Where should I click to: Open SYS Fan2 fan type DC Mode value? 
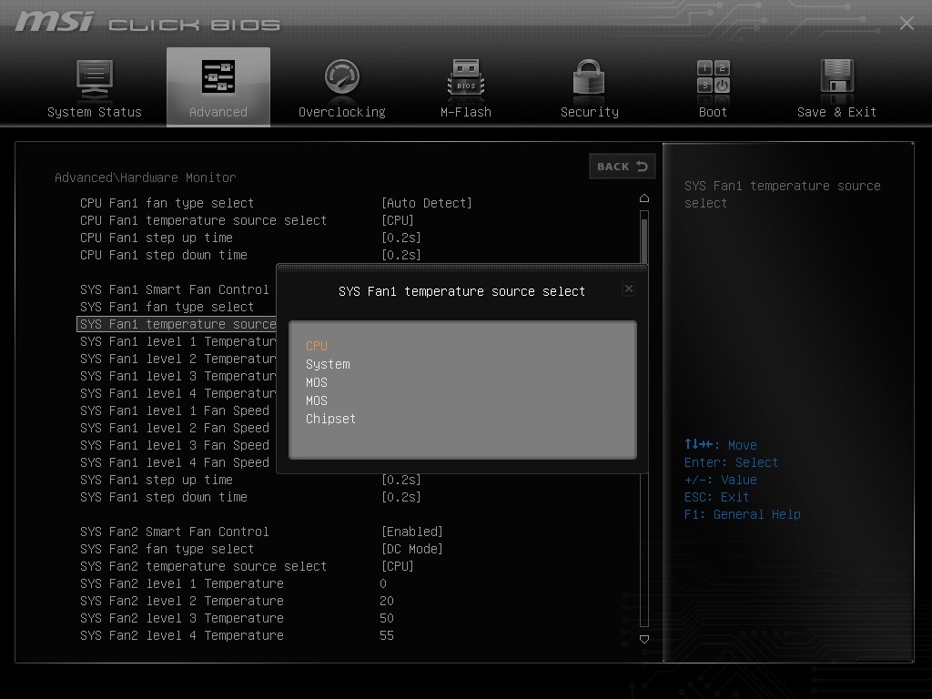[x=412, y=549]
